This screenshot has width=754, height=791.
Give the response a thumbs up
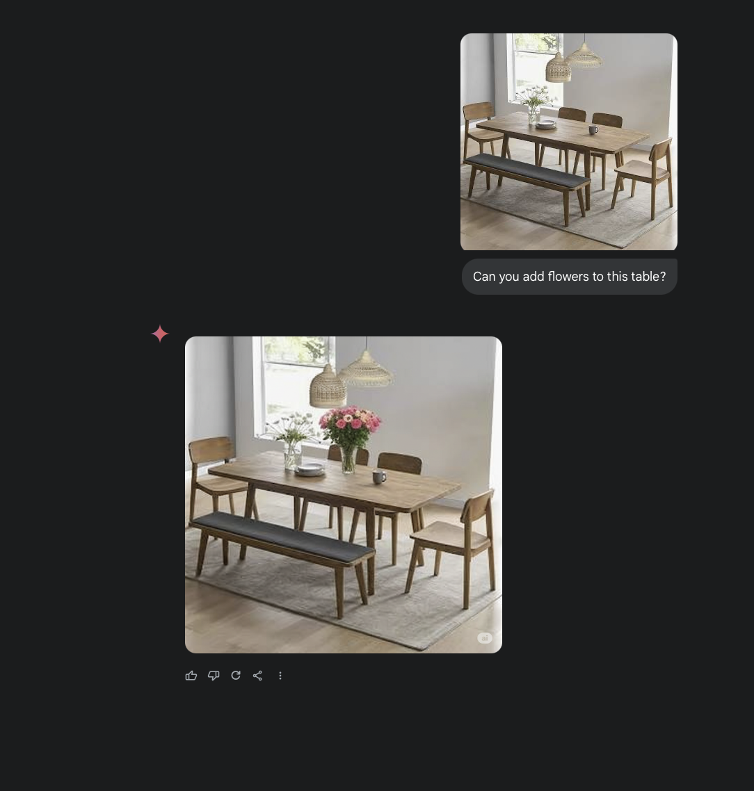[191, 676]
